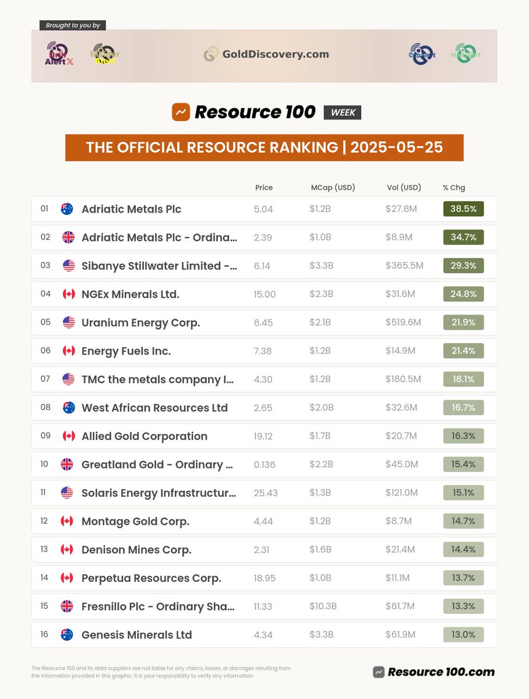This screenshot has width=529, height=699.
Task: Click the Price column header
Action: [264, 188]
